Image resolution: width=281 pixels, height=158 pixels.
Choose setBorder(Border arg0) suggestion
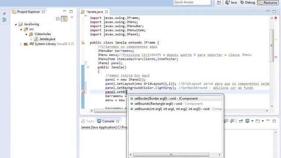point(176,98)
